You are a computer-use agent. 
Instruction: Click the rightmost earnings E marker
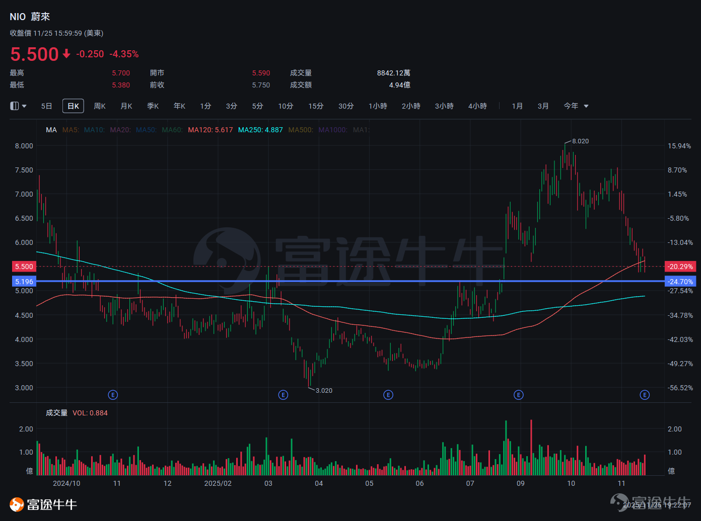coord(645,395)
